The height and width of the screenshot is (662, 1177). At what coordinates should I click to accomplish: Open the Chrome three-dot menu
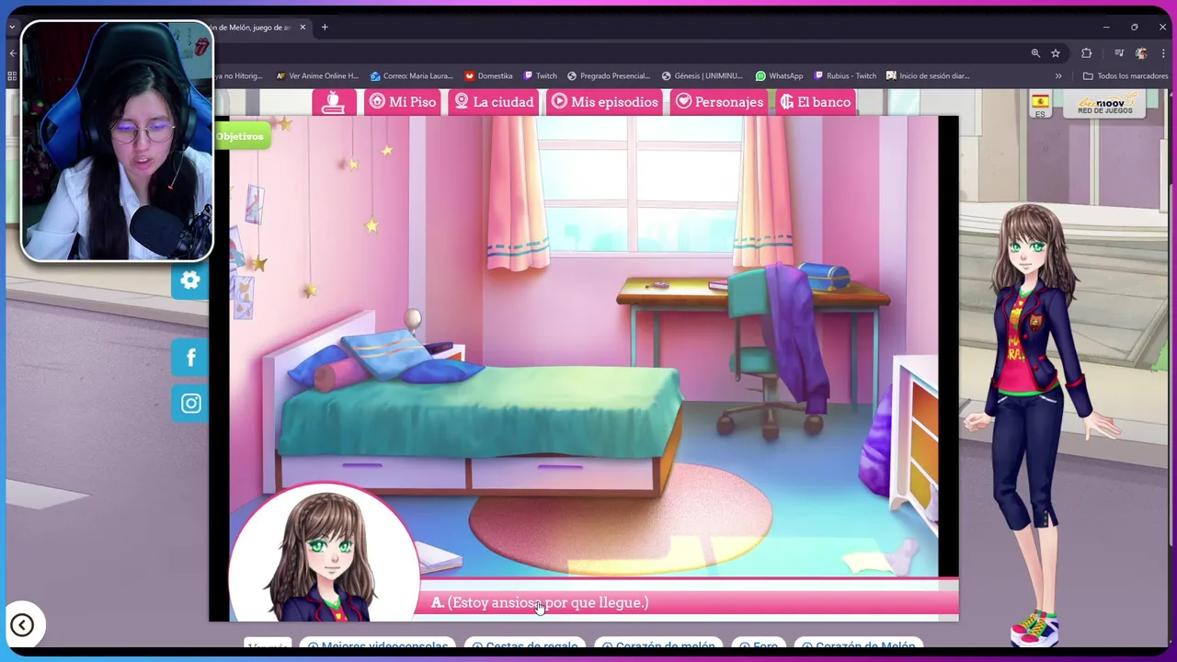click(x=1163, y=53)
